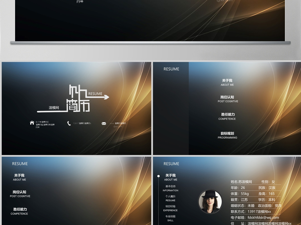Click the RESUME arrow graphic on cover slide
The image size is (301, 225).
pyautogui.click(x=98, y=95)
